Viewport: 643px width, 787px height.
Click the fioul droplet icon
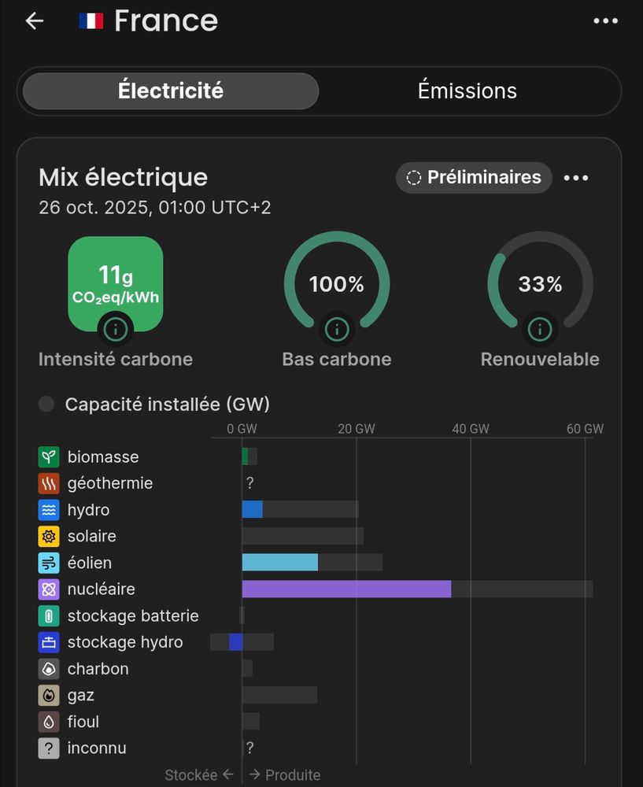48,721
